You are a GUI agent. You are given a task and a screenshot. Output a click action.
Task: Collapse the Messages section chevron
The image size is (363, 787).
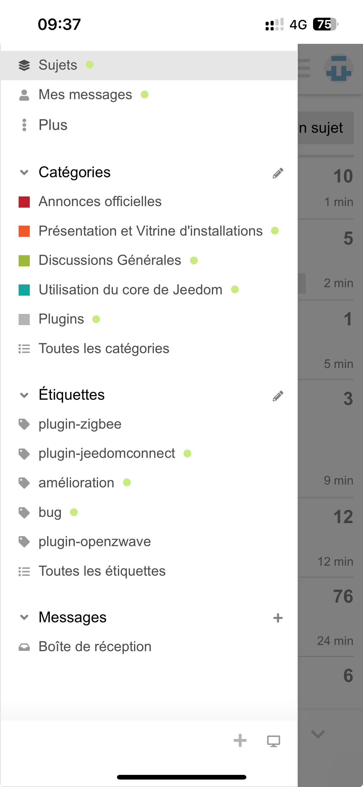pyautogui.click(x=24, y=617)
